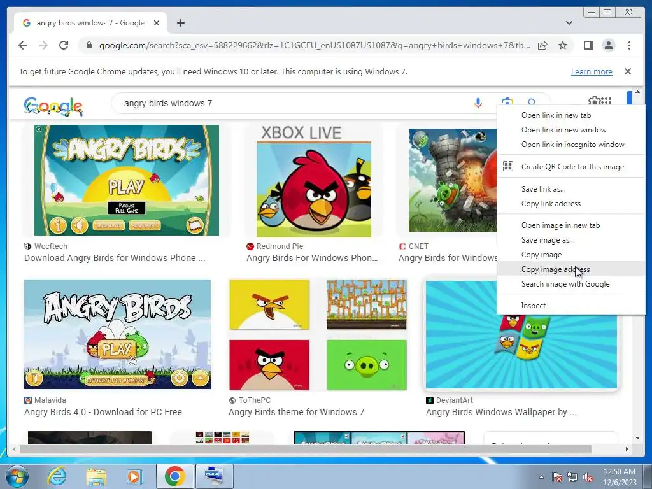Dismiss the Windows 7 update notice
The image size is (652, 489).
[628, 71]
